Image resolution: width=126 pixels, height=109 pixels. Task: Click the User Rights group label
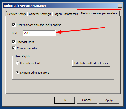(23, 56)
